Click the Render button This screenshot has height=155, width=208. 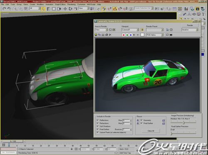(190, 25)
